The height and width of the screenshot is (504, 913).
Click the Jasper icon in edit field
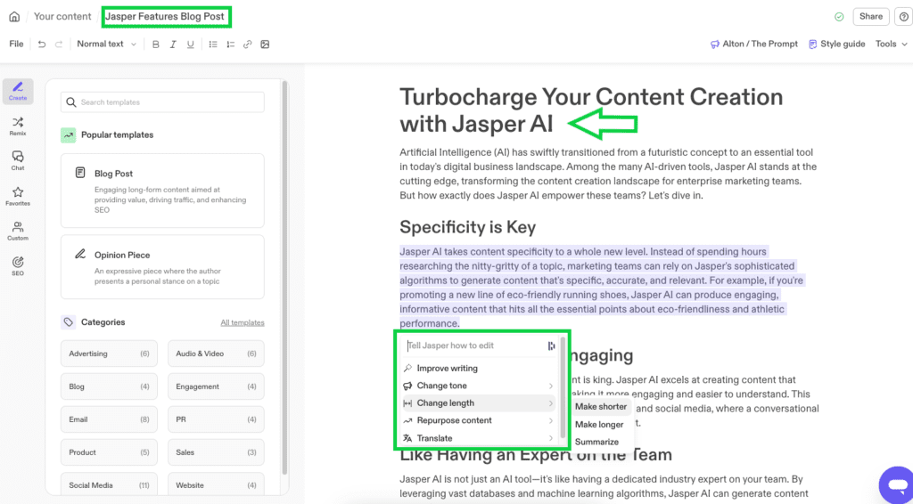coord(551,345)
